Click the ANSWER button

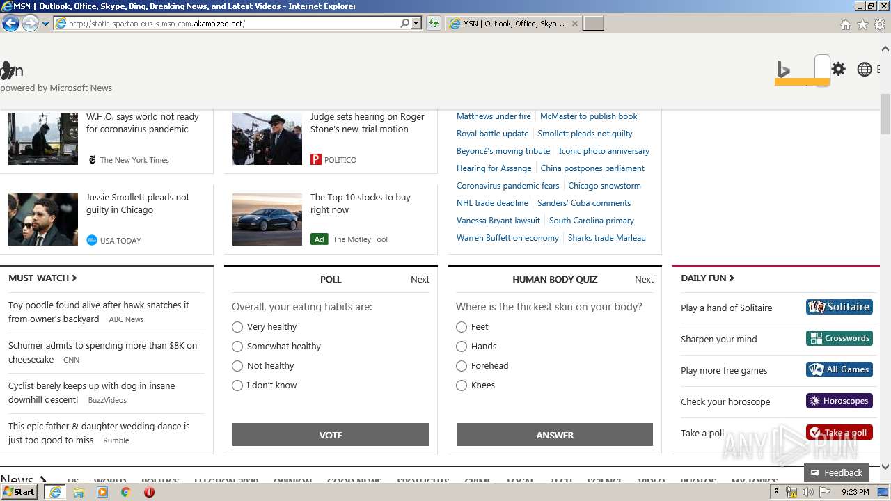tap(555, 435)
